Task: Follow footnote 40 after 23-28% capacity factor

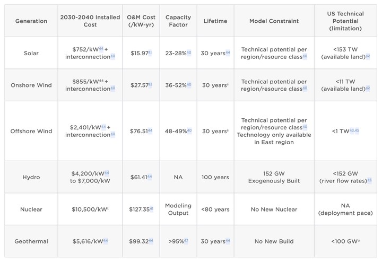Action: (x=189, y=53)
